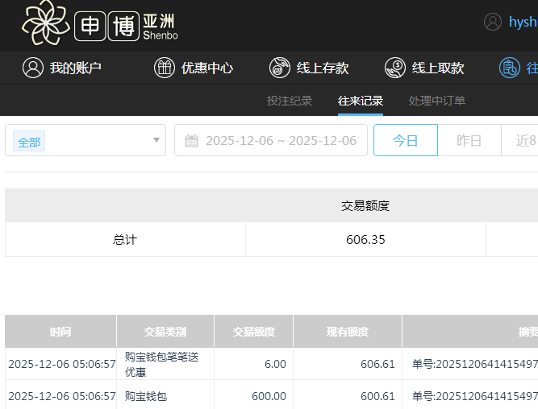The height and width of the screenshot is (409, 538).
Task: Click the 摘要 column header
Action: (x=470, y=331)
